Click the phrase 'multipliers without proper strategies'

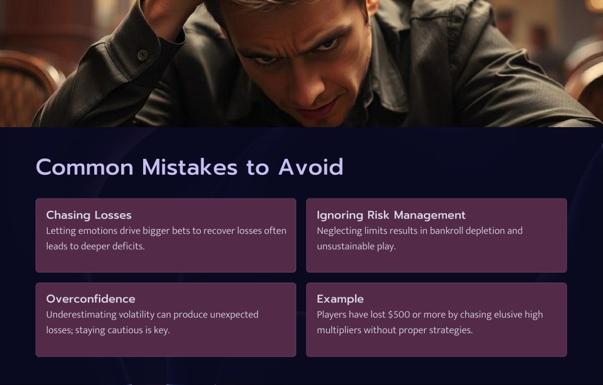(395, 330)
